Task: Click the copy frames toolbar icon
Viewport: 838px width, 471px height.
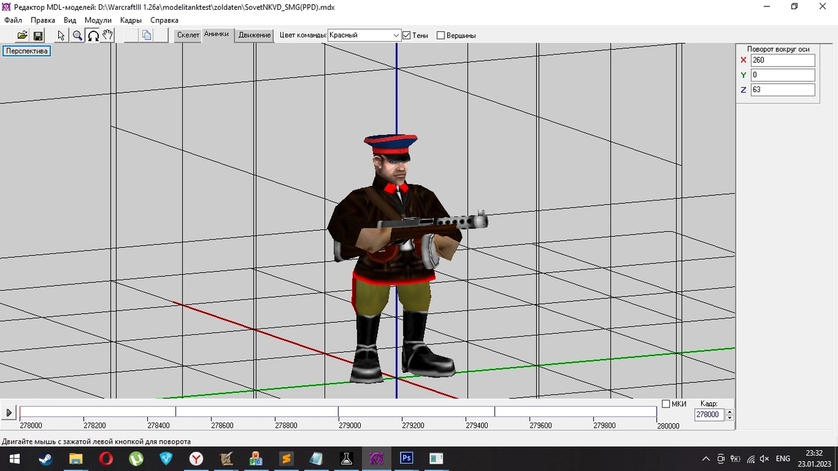Action: pyautogui.click(x=147, y=35)
